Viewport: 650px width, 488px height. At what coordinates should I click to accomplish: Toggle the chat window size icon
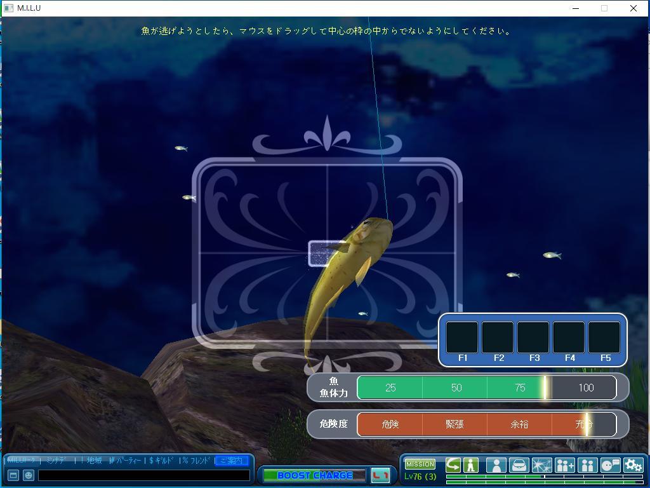tap(13, 475)
